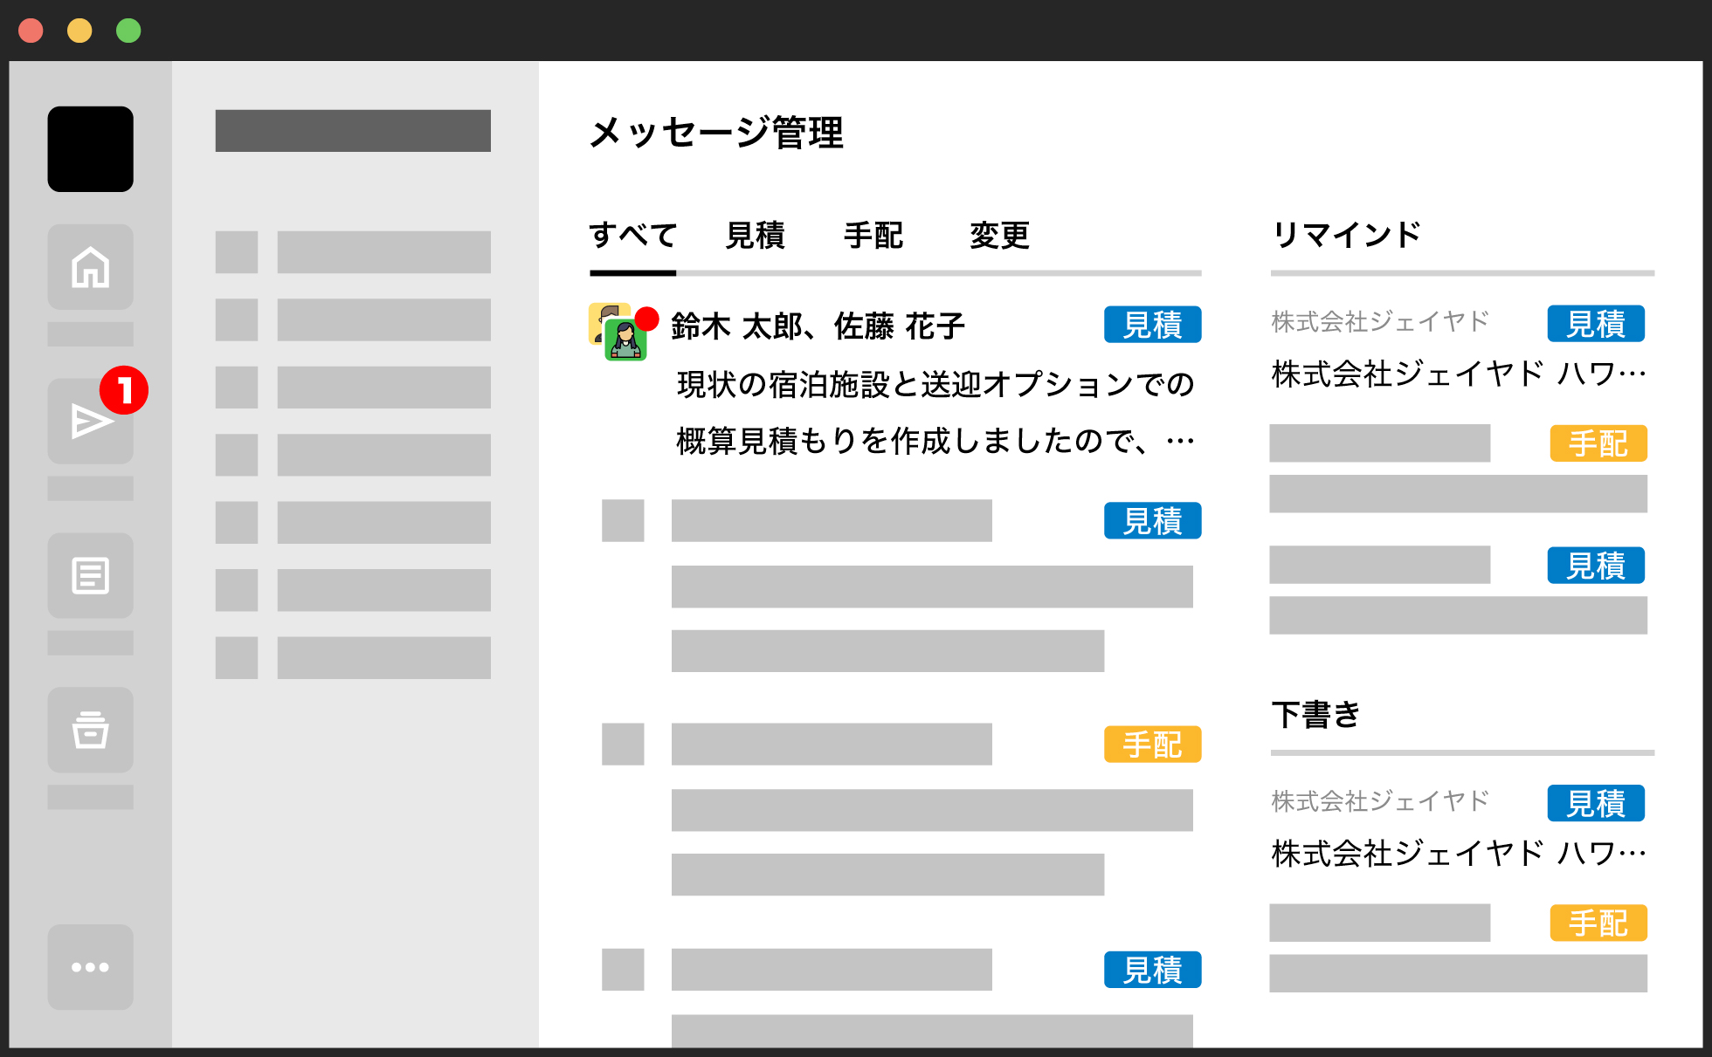1712x1057 pixels.
Task: Click the red notification badge showing 1
Action: pos(124,390)
